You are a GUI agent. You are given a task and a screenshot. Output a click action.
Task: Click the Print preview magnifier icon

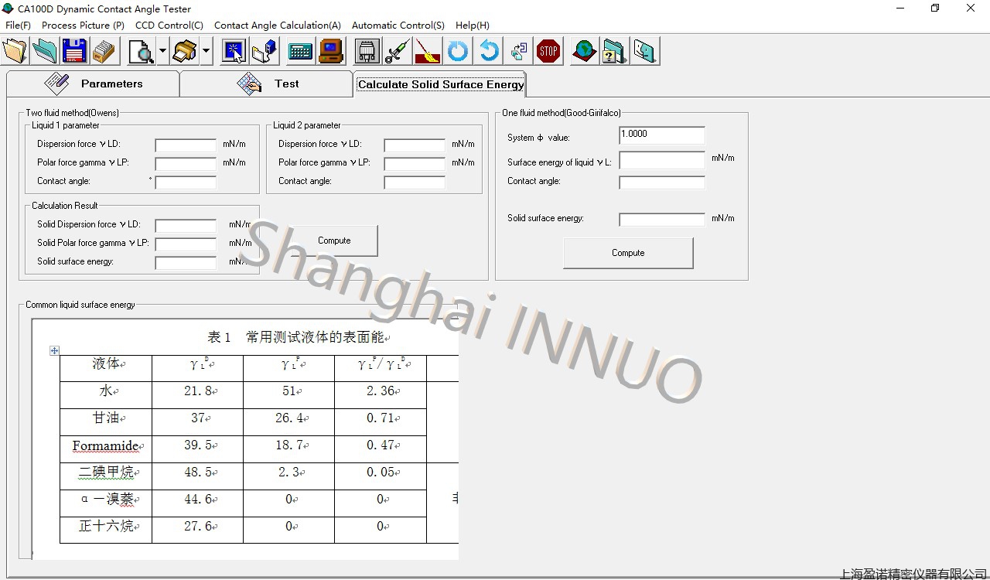coord(139,50)
